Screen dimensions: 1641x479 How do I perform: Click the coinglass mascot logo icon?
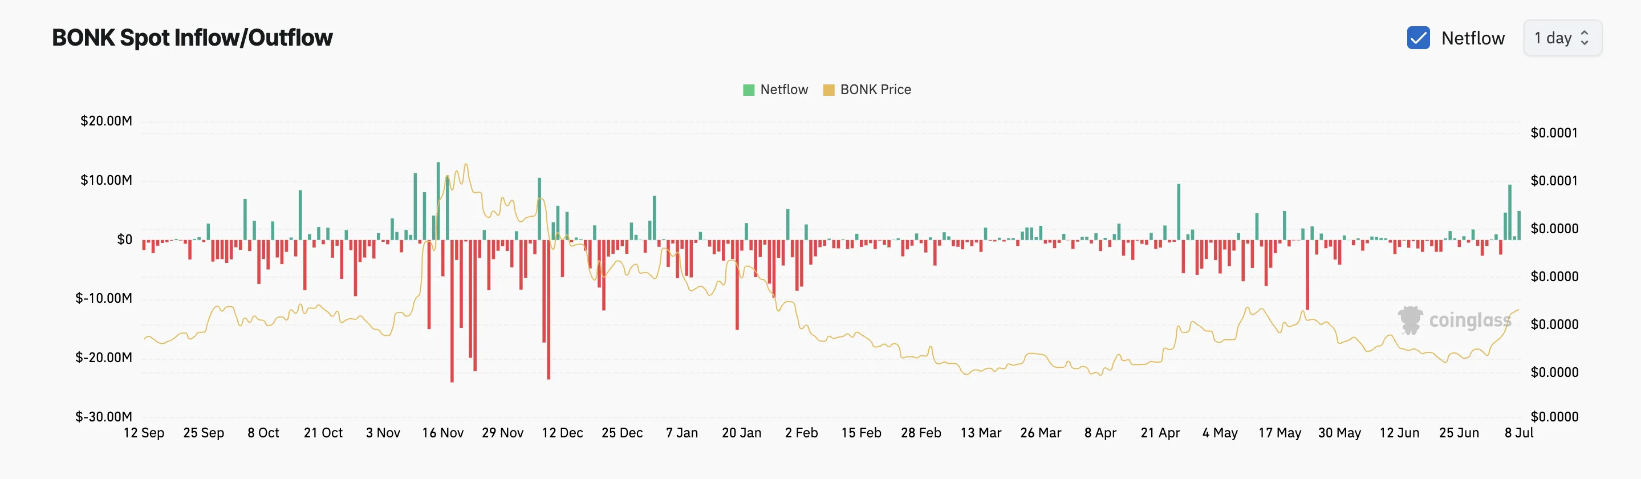click(1411, 320)
